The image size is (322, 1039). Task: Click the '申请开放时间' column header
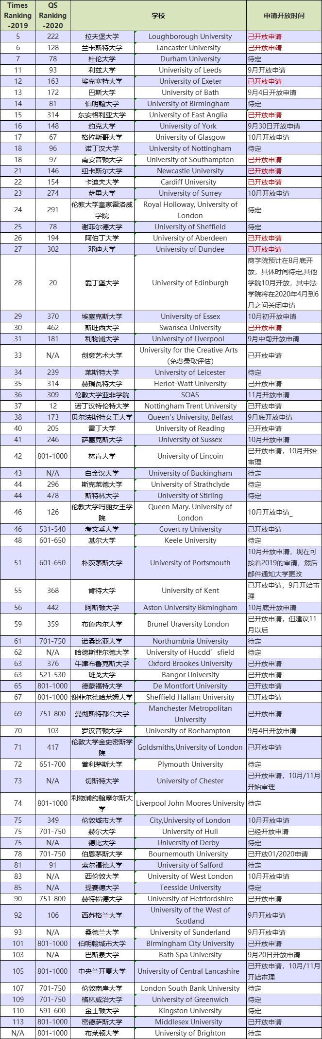pos(284,16)
